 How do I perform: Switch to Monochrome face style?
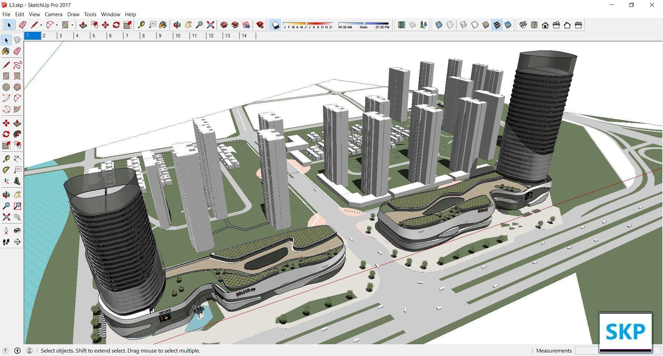(508, 25)
